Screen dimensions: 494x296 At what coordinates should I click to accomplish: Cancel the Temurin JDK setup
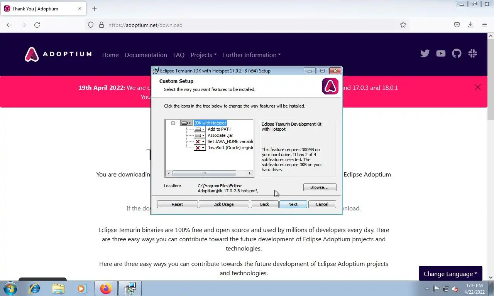322,204
